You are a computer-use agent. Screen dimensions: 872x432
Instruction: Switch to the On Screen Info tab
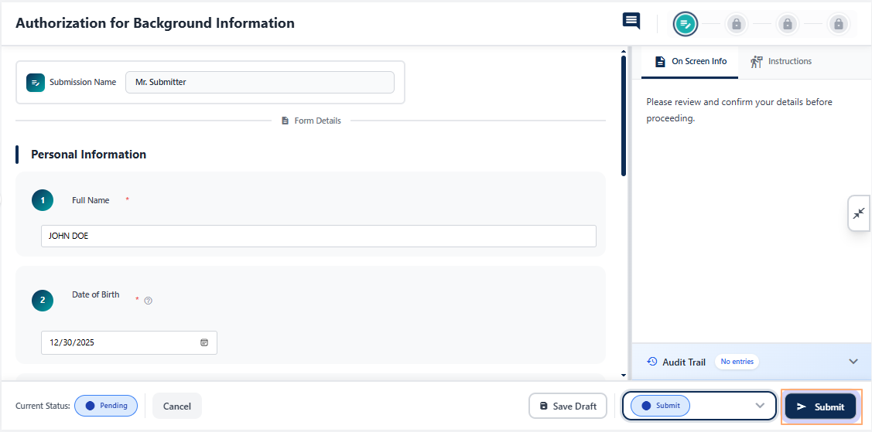689,62
